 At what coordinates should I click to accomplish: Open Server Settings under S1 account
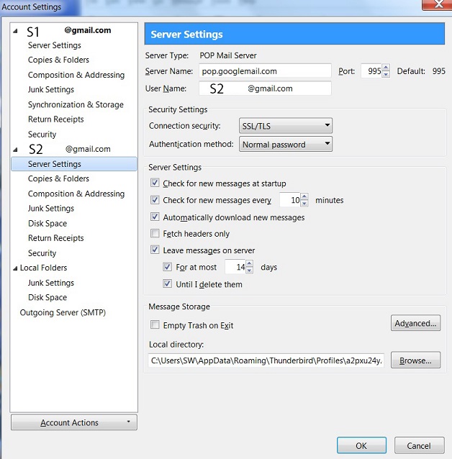pyautogui.click(x=55, y=45)
